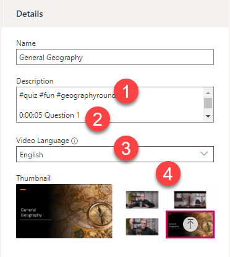Click the Video Language info icon
The width and height of the screenshot is (230, 257).
74,141
